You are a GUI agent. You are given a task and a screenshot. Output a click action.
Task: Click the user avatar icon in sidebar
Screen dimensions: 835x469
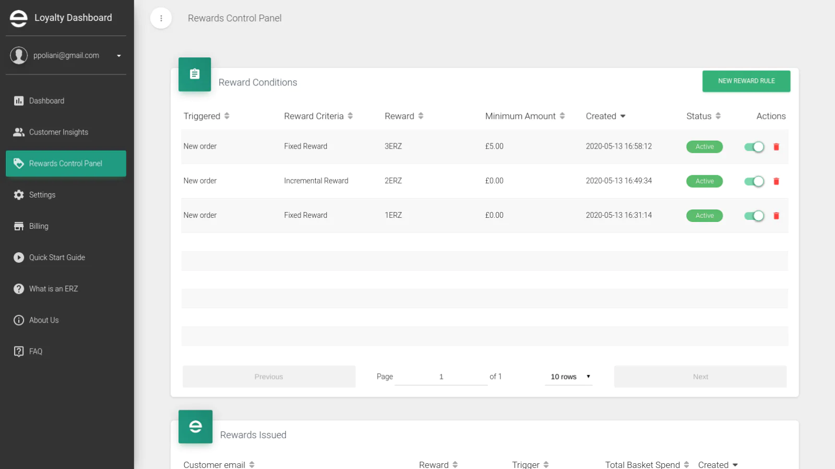(19, 55)
